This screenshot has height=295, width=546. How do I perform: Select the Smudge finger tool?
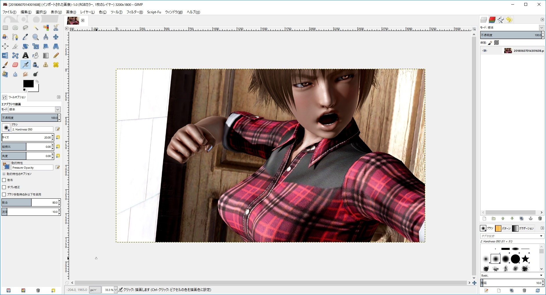coord(26,74)
